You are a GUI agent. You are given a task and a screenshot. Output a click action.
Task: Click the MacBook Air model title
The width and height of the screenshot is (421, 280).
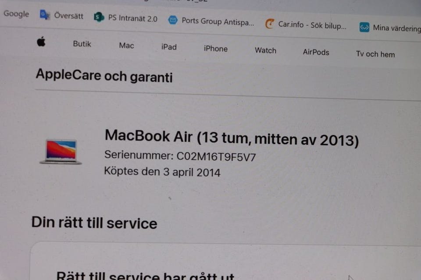232,138
